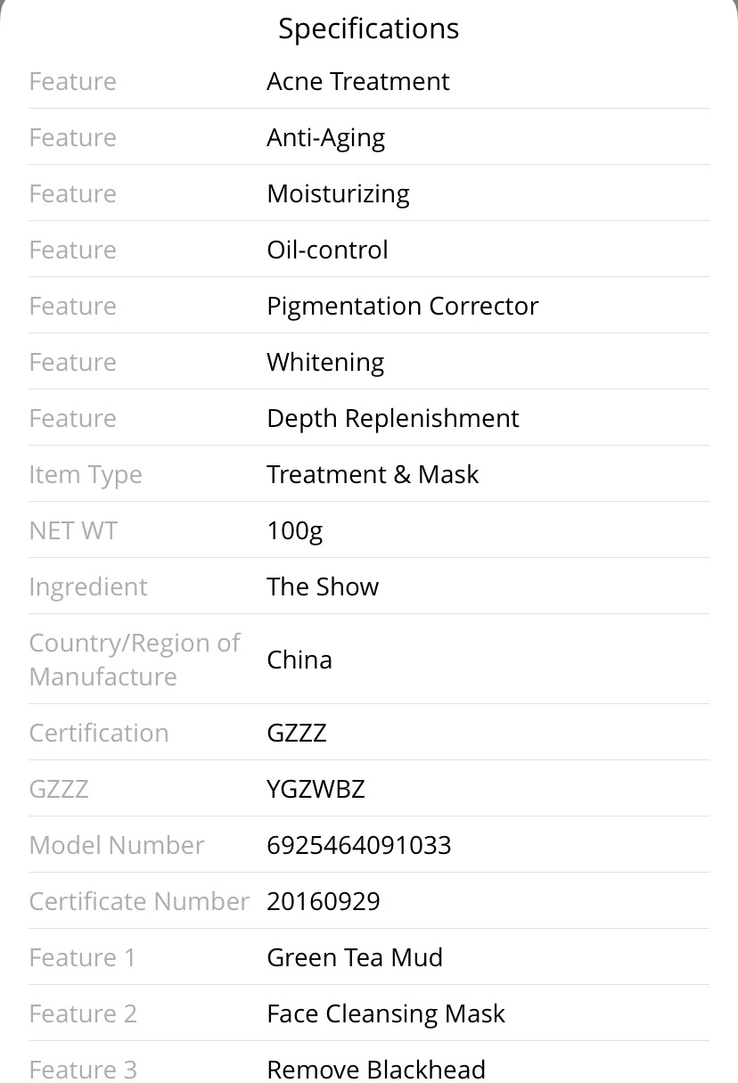Screen dimensions: 738x1083
Task: Select the Depth Replenishment value
Action: coord(392,419)
